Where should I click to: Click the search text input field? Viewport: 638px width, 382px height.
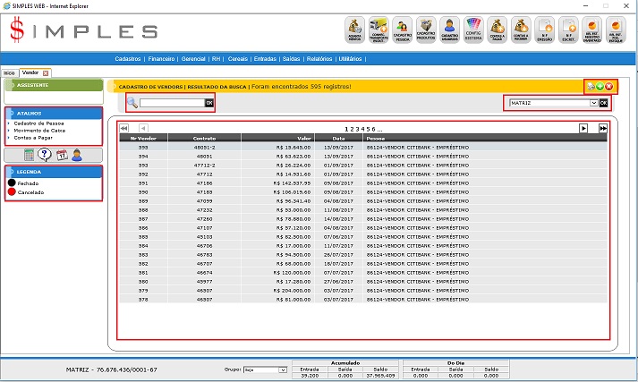(x=172, y=103)
